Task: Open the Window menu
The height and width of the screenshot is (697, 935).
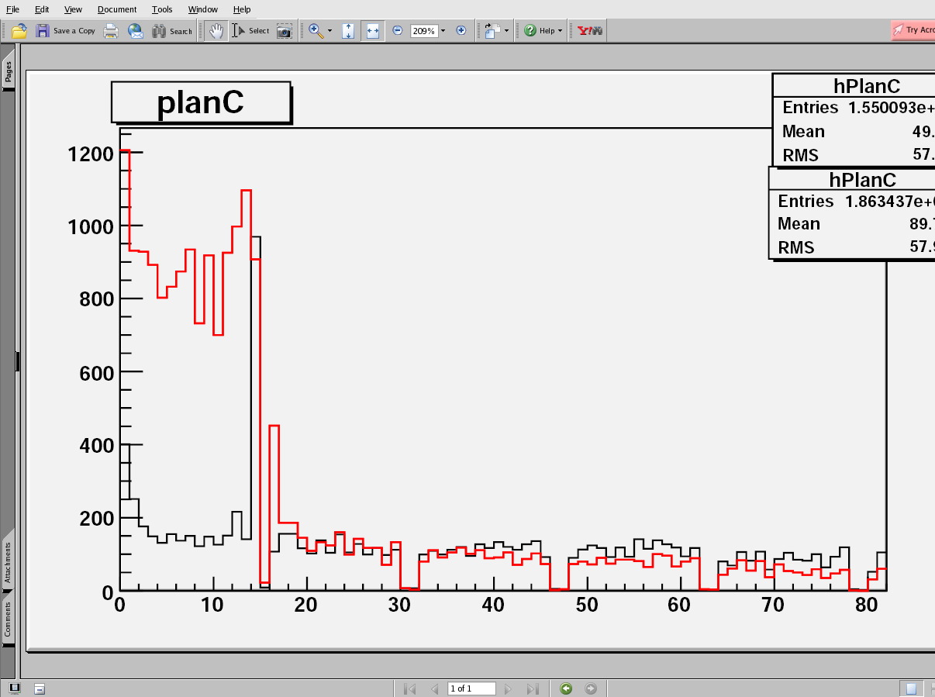Action: [x=203, y=9]
